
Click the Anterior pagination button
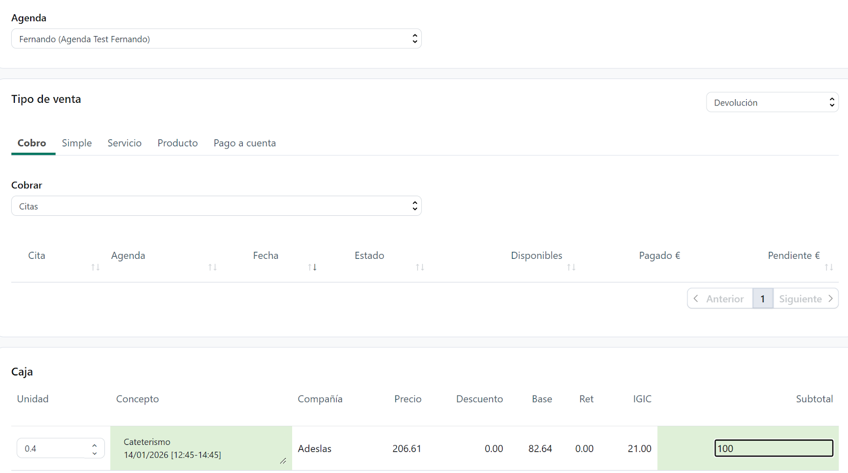[720, 299]
